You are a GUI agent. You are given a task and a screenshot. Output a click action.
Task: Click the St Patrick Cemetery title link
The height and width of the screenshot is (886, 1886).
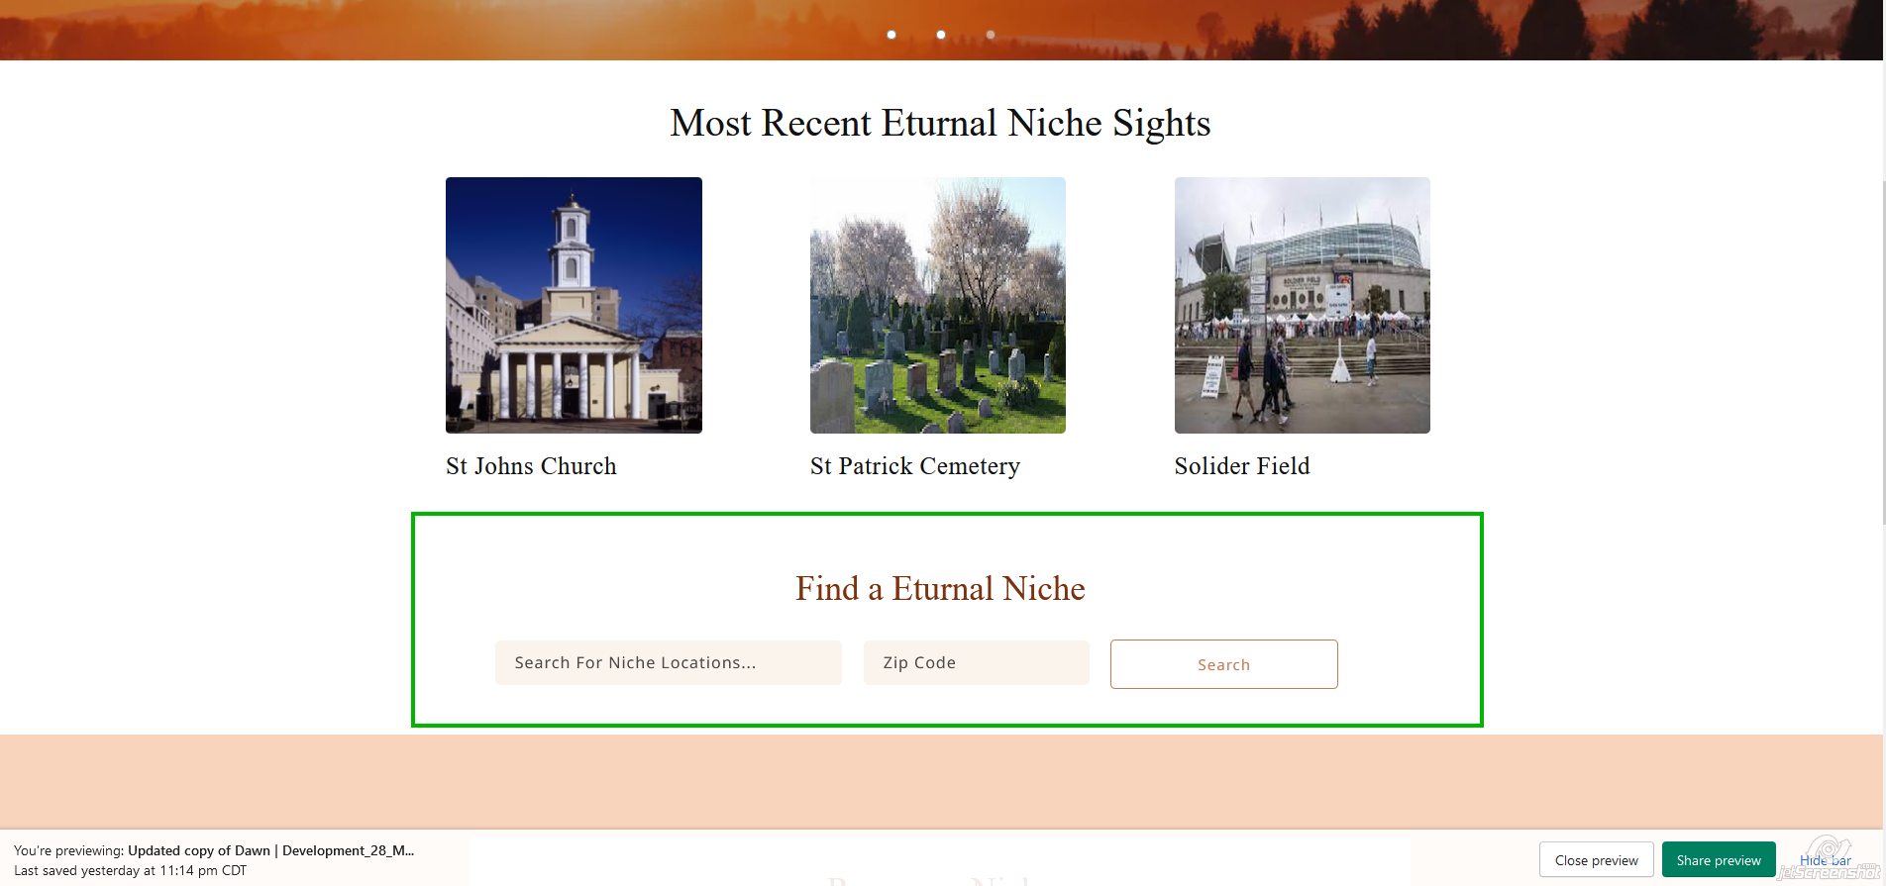click(914, 466)
